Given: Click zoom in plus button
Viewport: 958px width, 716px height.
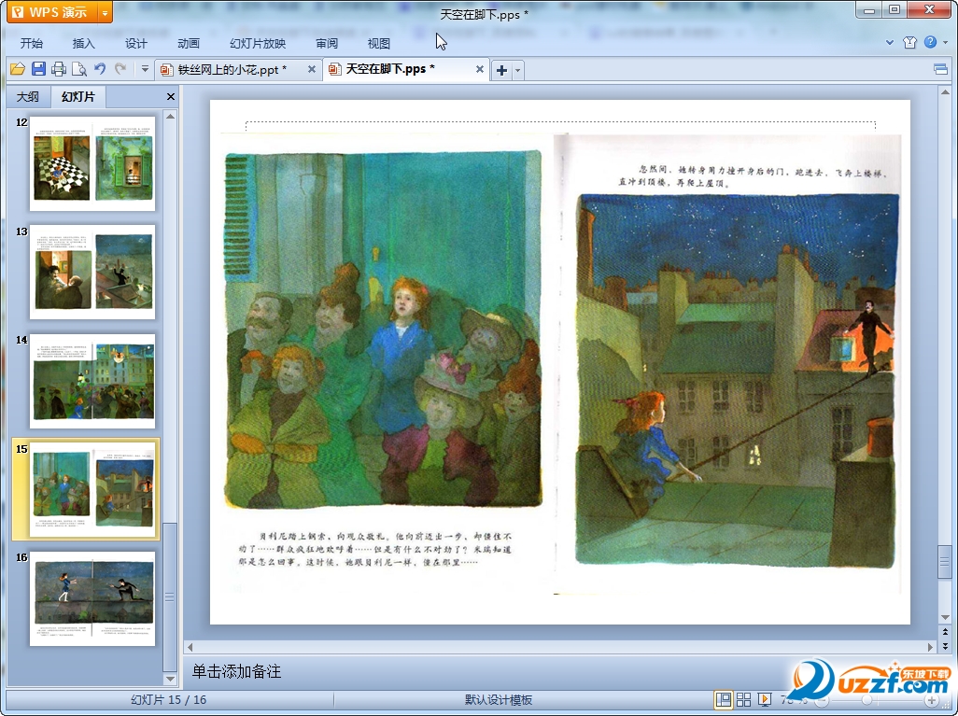Looking at the screenshot, I should pyautogui.click(x=931, y=700).
